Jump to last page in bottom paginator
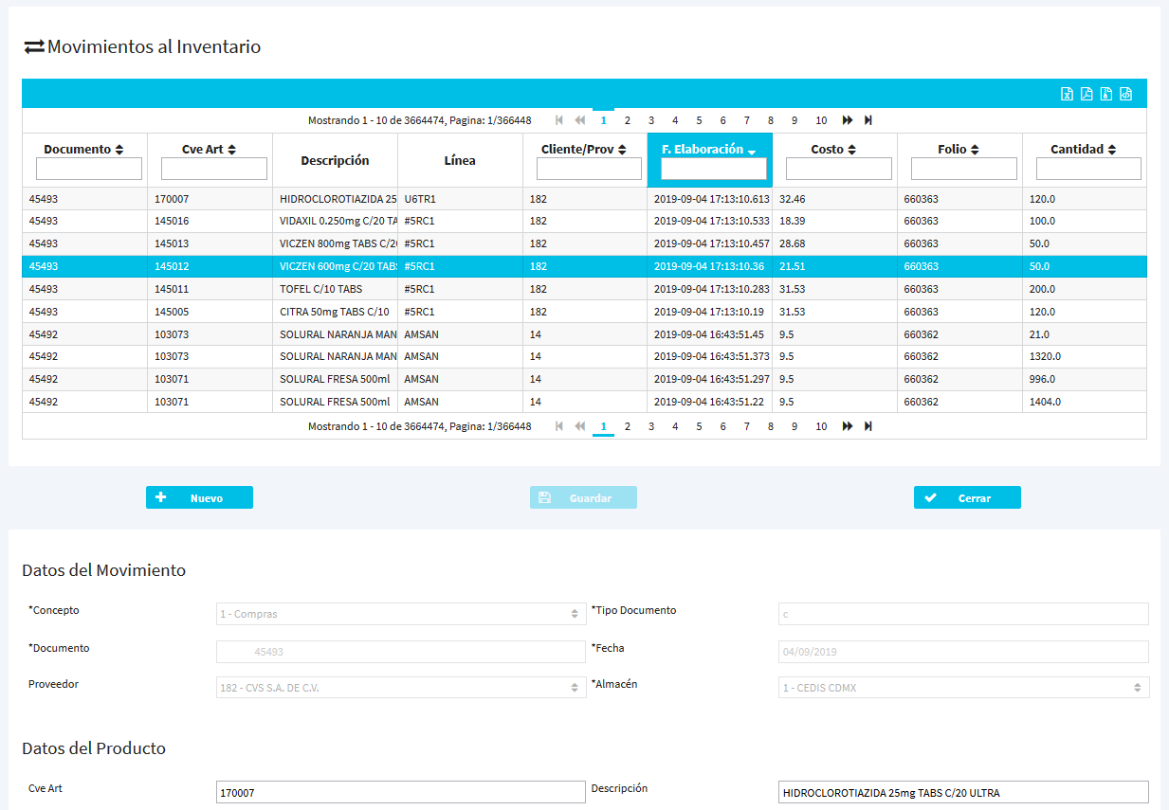The image size is (1169, 810). 868,426
